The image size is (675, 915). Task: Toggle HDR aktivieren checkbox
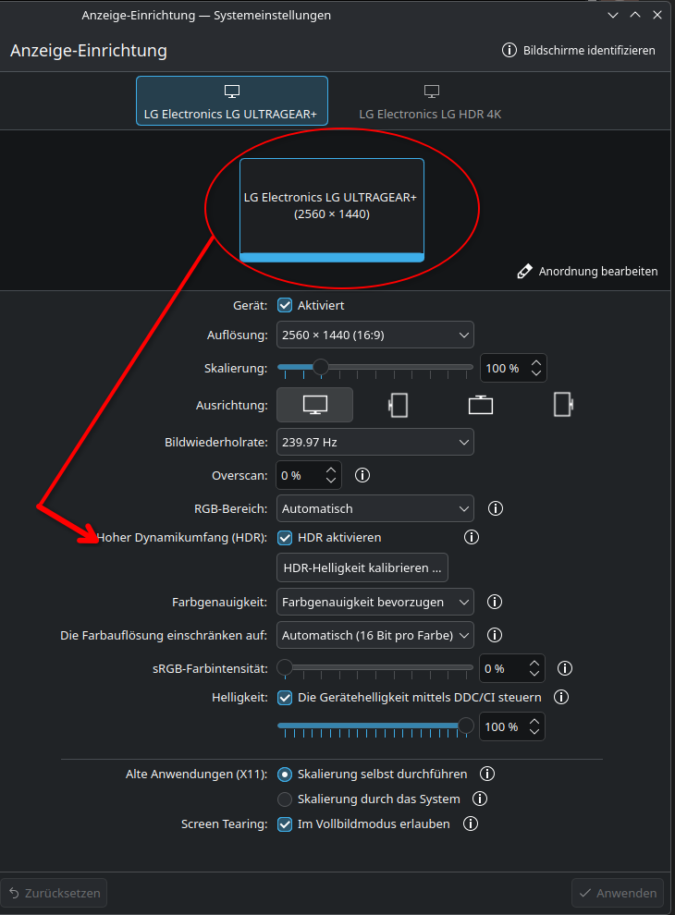pyautogui.click(x=285, y=537)
